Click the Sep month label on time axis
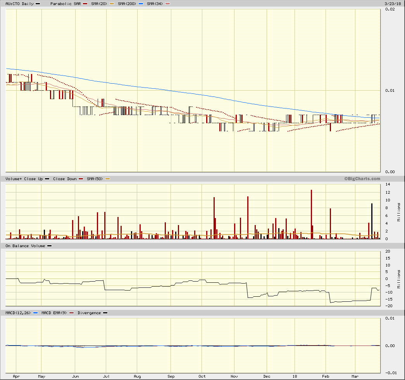Viewport: 405px width, 380px height. (x=171, y=377)
